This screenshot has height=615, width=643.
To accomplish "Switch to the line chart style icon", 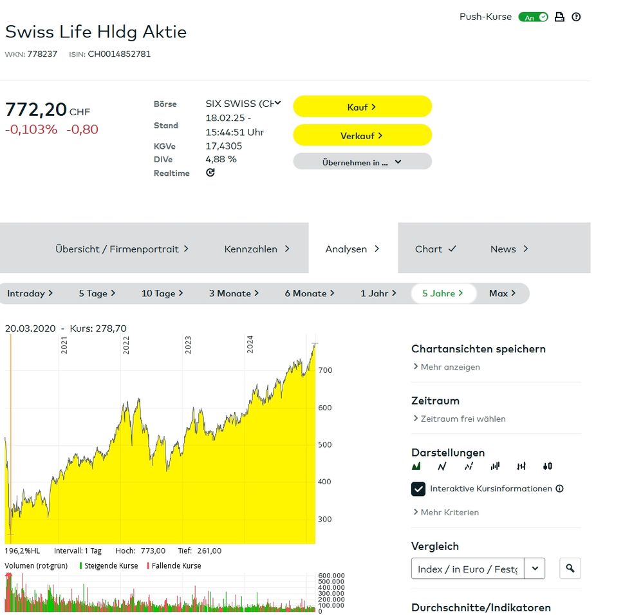I will 442,466.
